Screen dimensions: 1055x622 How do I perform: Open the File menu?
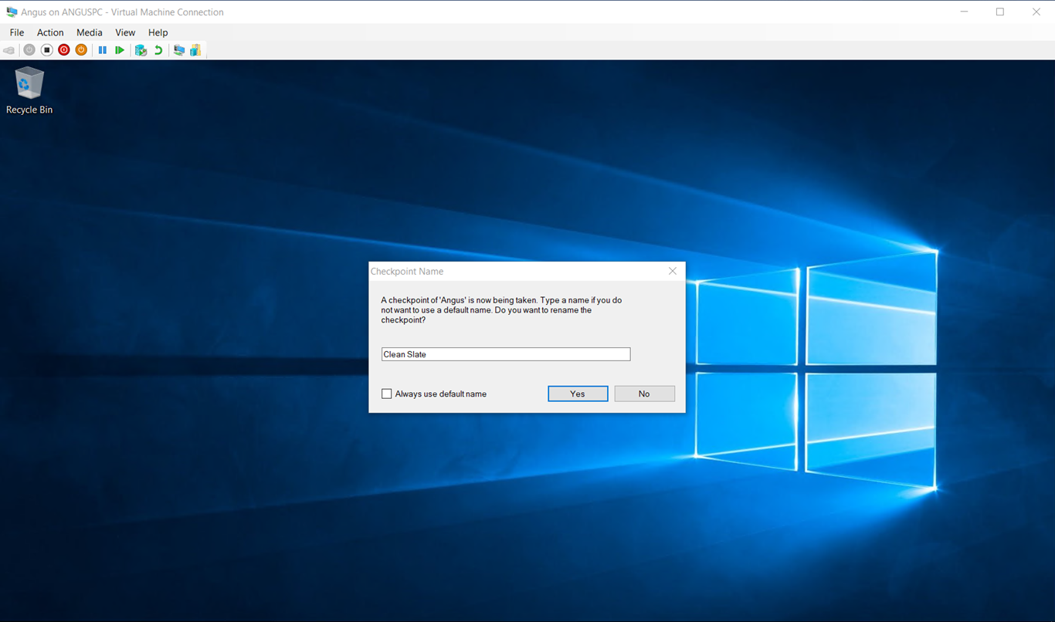point(17,32)
